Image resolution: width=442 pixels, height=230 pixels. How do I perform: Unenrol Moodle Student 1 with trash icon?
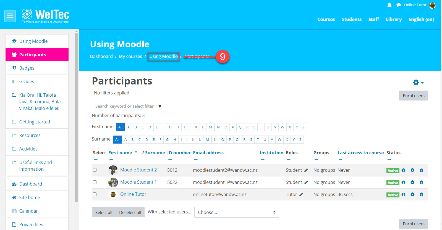click(x=422, y=182)
